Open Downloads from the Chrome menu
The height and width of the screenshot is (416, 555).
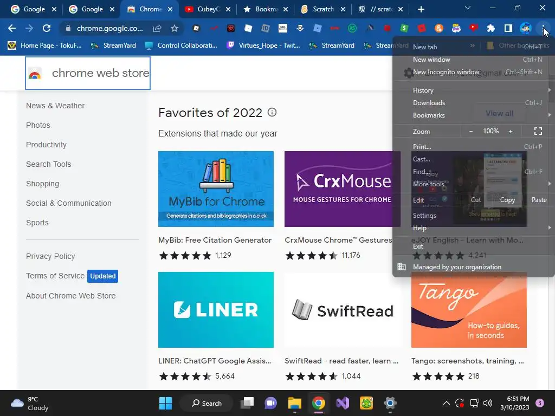(x=474, y=102)
